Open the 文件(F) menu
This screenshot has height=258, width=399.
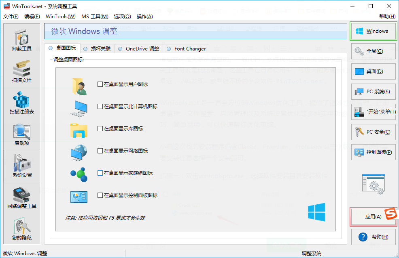[11, 17]
